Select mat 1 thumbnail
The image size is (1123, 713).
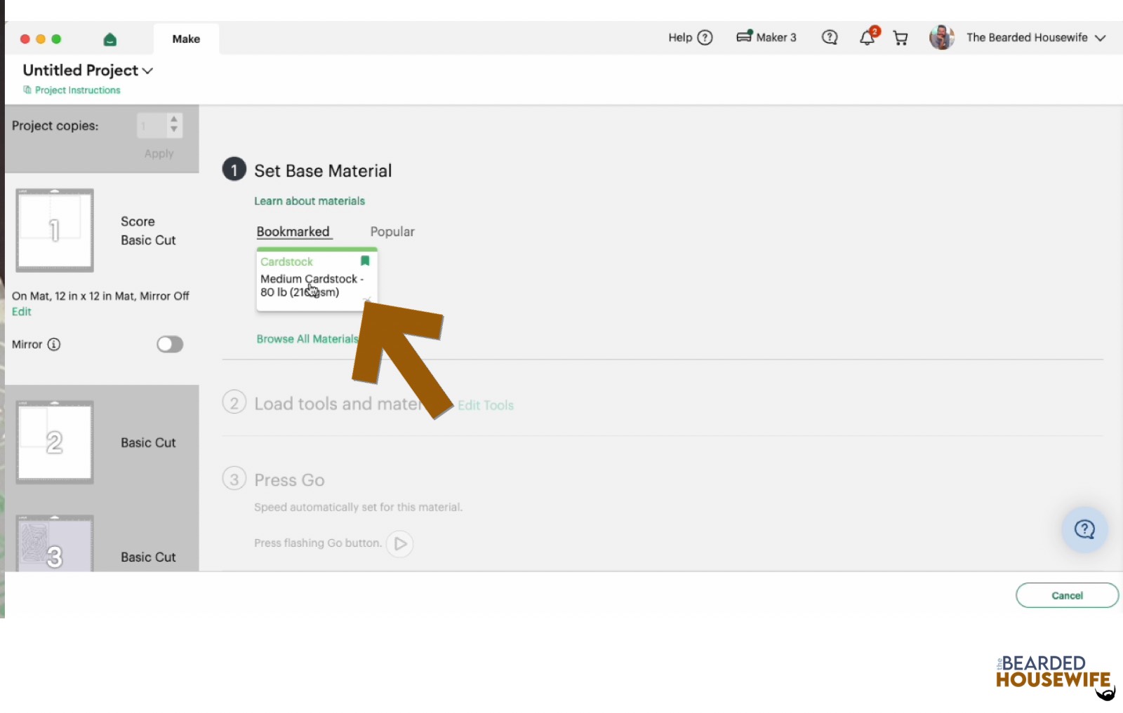[55, 230]
